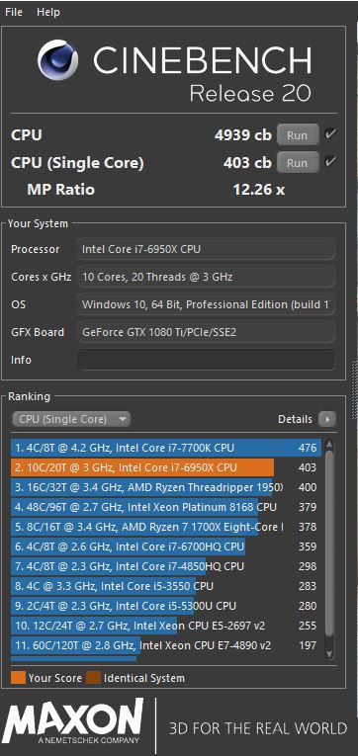358x756 pixels.
Task: Open the CPU (Single Core) ranking dropdown
Action: (71, 419)
